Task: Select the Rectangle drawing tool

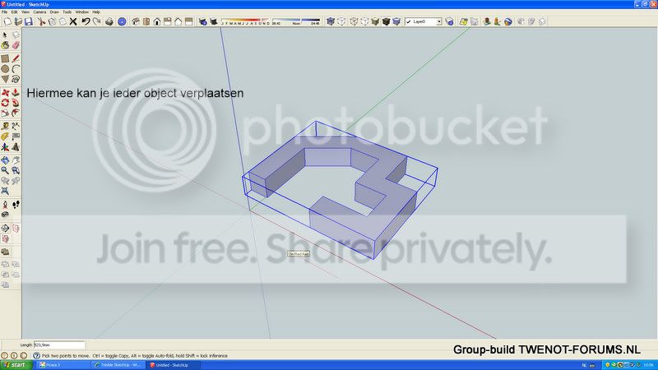Action: click(5, 58)
